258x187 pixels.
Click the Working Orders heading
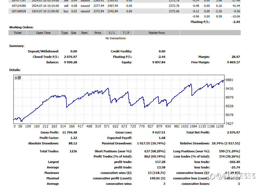tap(21, 27)
